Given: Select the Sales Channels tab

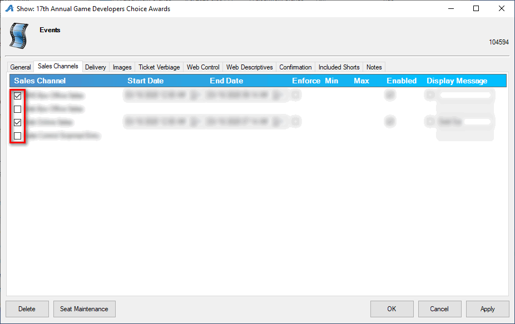Looking at the screenshot, I should point(58,66).
